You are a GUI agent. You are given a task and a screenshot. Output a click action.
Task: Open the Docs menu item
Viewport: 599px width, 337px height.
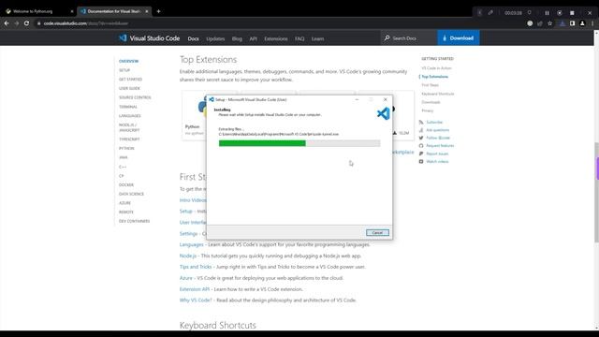click(194, 38)
